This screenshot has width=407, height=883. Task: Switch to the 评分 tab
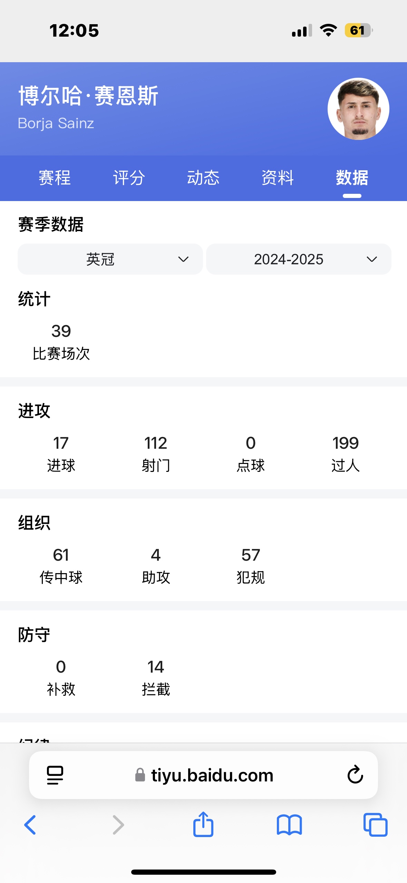tap(129, 178)
